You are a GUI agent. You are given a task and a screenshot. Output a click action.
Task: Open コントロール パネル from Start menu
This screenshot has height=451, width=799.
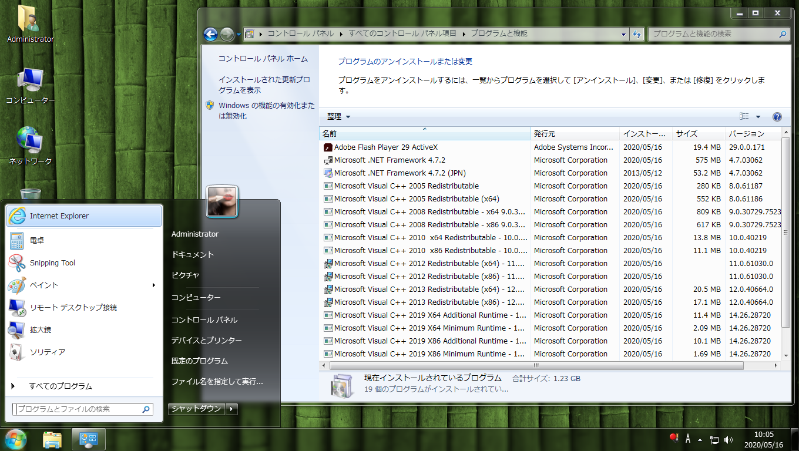pyautogui.click(x=204, y=320)
